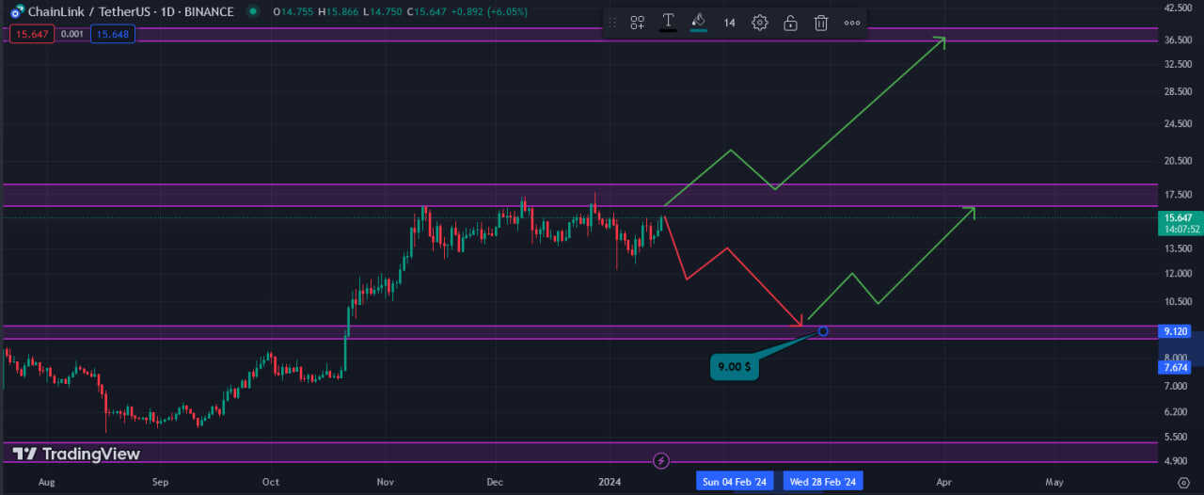Open drawing templates in floating toolbar

point(637,23)
